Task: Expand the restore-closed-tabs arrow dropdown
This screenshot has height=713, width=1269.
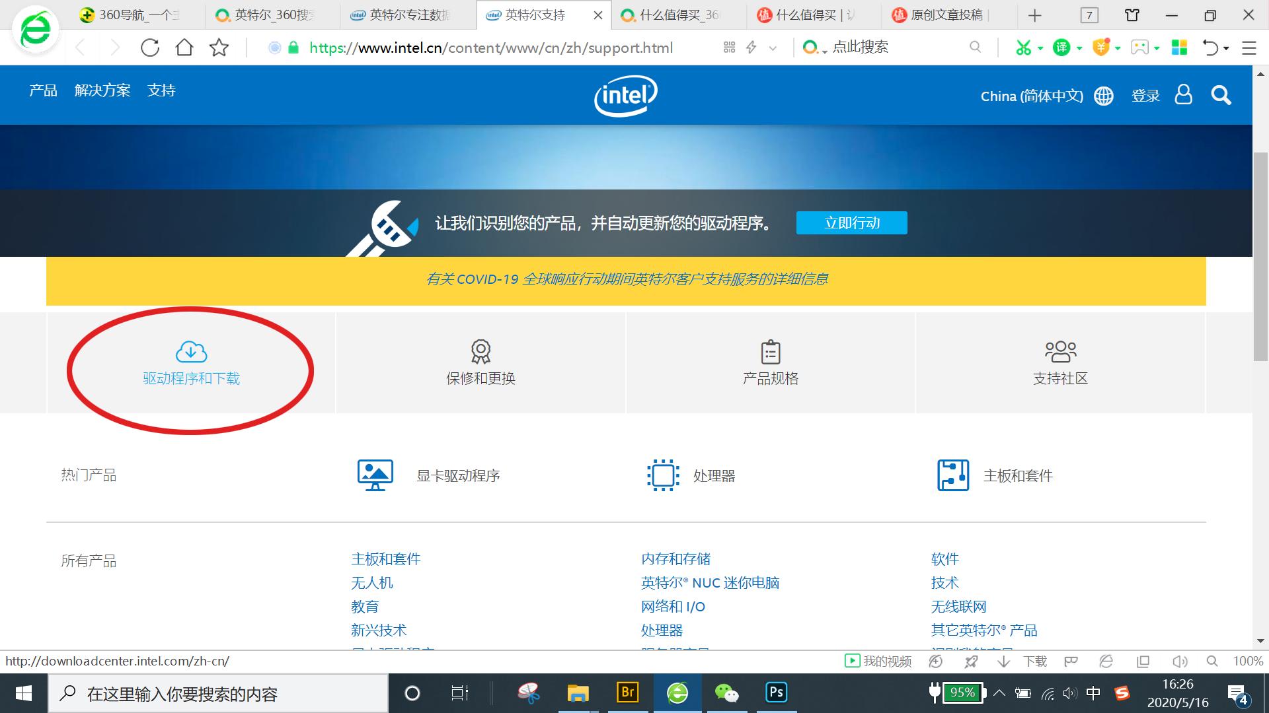Action: click(1225, 48)
